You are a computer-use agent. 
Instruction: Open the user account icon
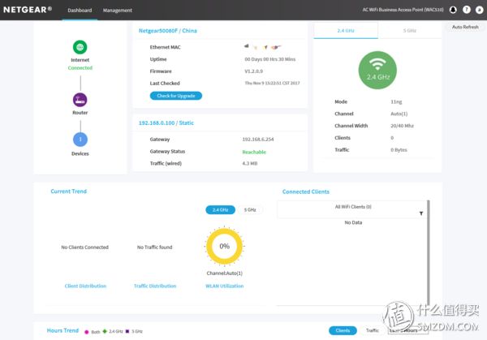(480, 10)
